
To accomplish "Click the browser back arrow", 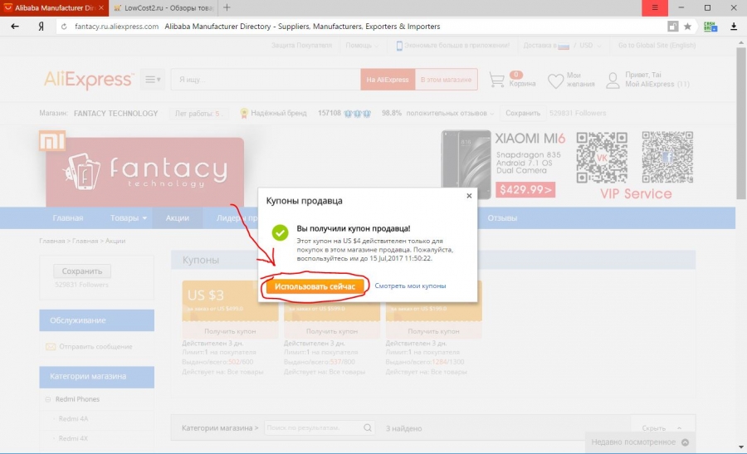I will point(15,27).
